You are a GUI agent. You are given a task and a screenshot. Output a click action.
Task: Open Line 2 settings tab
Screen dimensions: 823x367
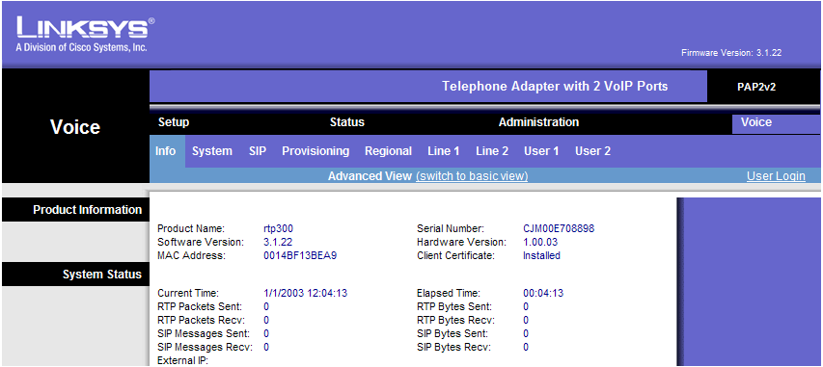492,151
